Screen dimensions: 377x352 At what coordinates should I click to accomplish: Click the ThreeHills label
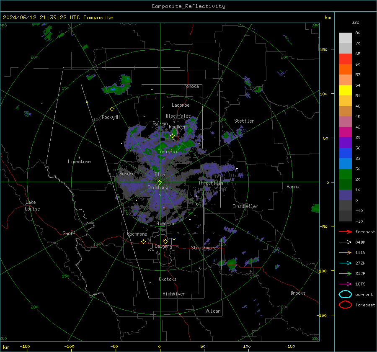pyautogui.click(x=211, y=183)
